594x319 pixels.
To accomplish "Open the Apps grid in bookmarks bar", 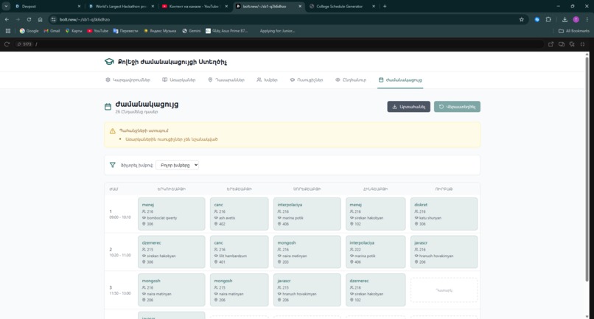I will (x=8, y=31).
